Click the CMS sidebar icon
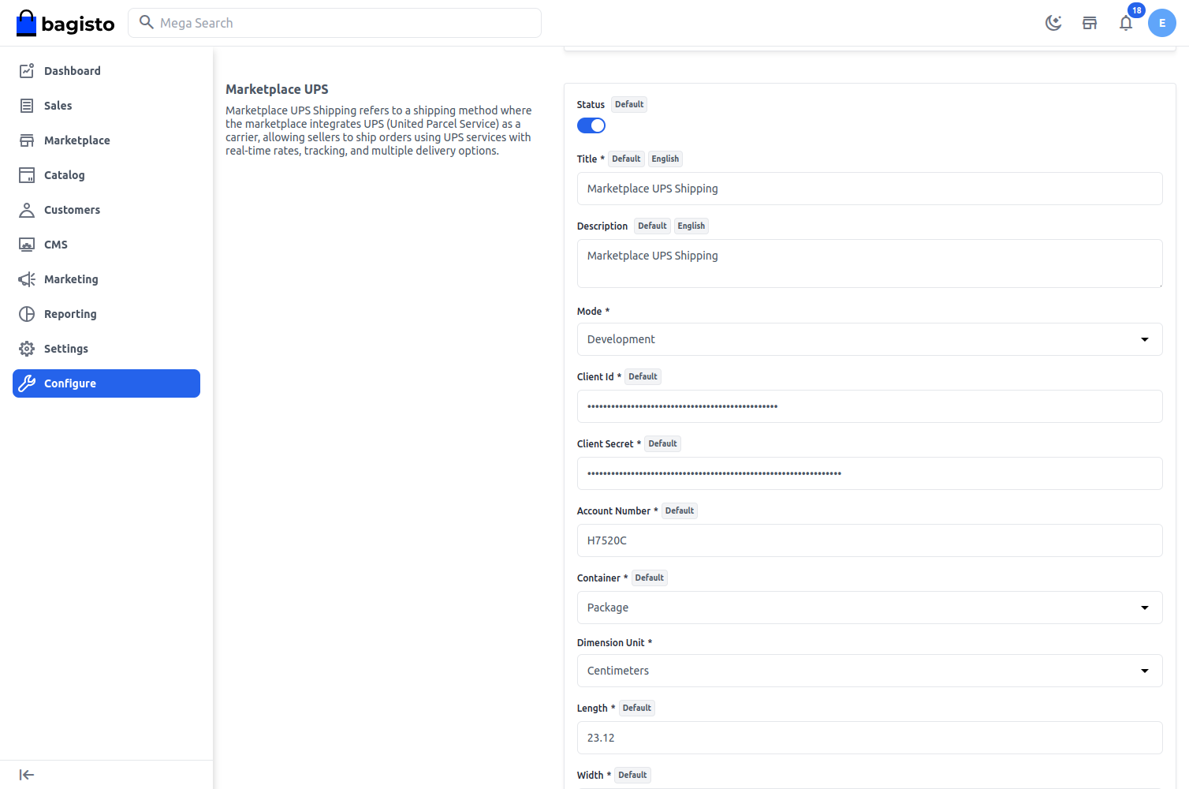This screenshot has width=1189, height=789. click(27, 245)
